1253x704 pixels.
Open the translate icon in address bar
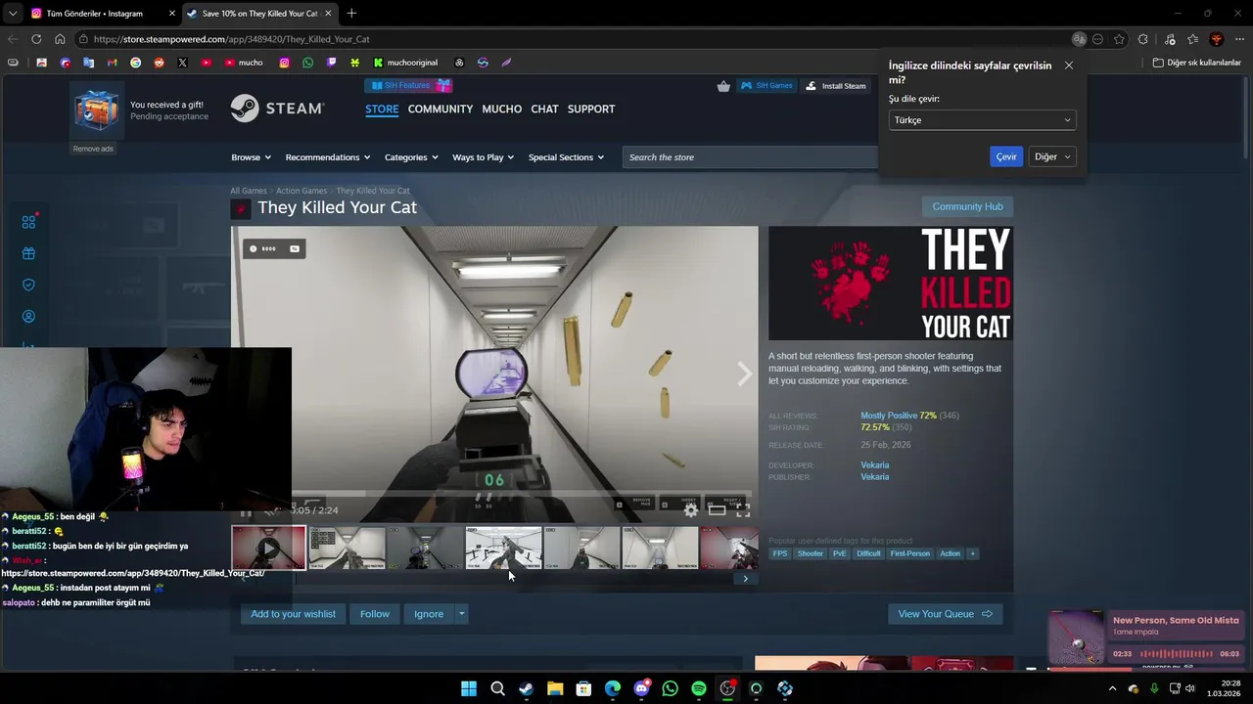(1079, 39)
